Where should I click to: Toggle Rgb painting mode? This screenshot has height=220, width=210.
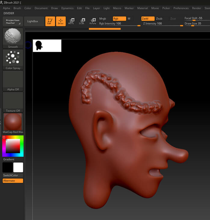(x=119, y=19)
